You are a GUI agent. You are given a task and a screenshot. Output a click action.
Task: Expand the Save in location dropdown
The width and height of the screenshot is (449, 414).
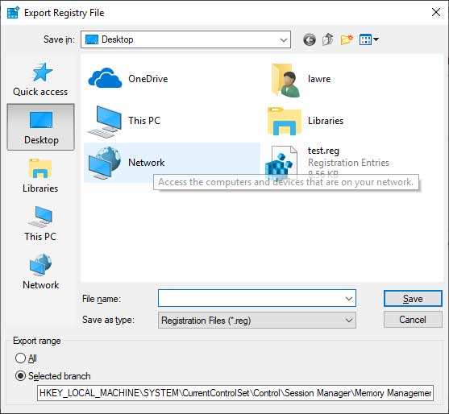coord(284,39)
